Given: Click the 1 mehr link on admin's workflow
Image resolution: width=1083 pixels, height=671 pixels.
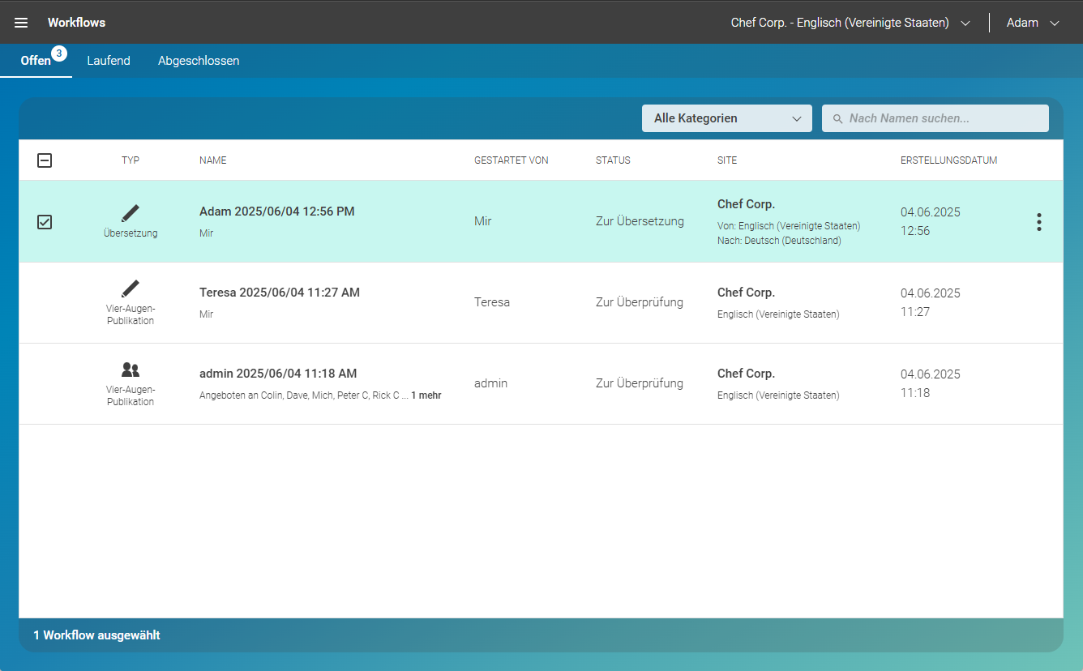Looking at the screenshot, I should coord(425,395).
